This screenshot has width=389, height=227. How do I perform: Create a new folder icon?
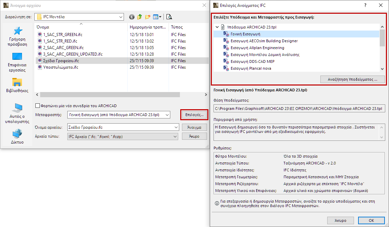[x=148, y=17]
